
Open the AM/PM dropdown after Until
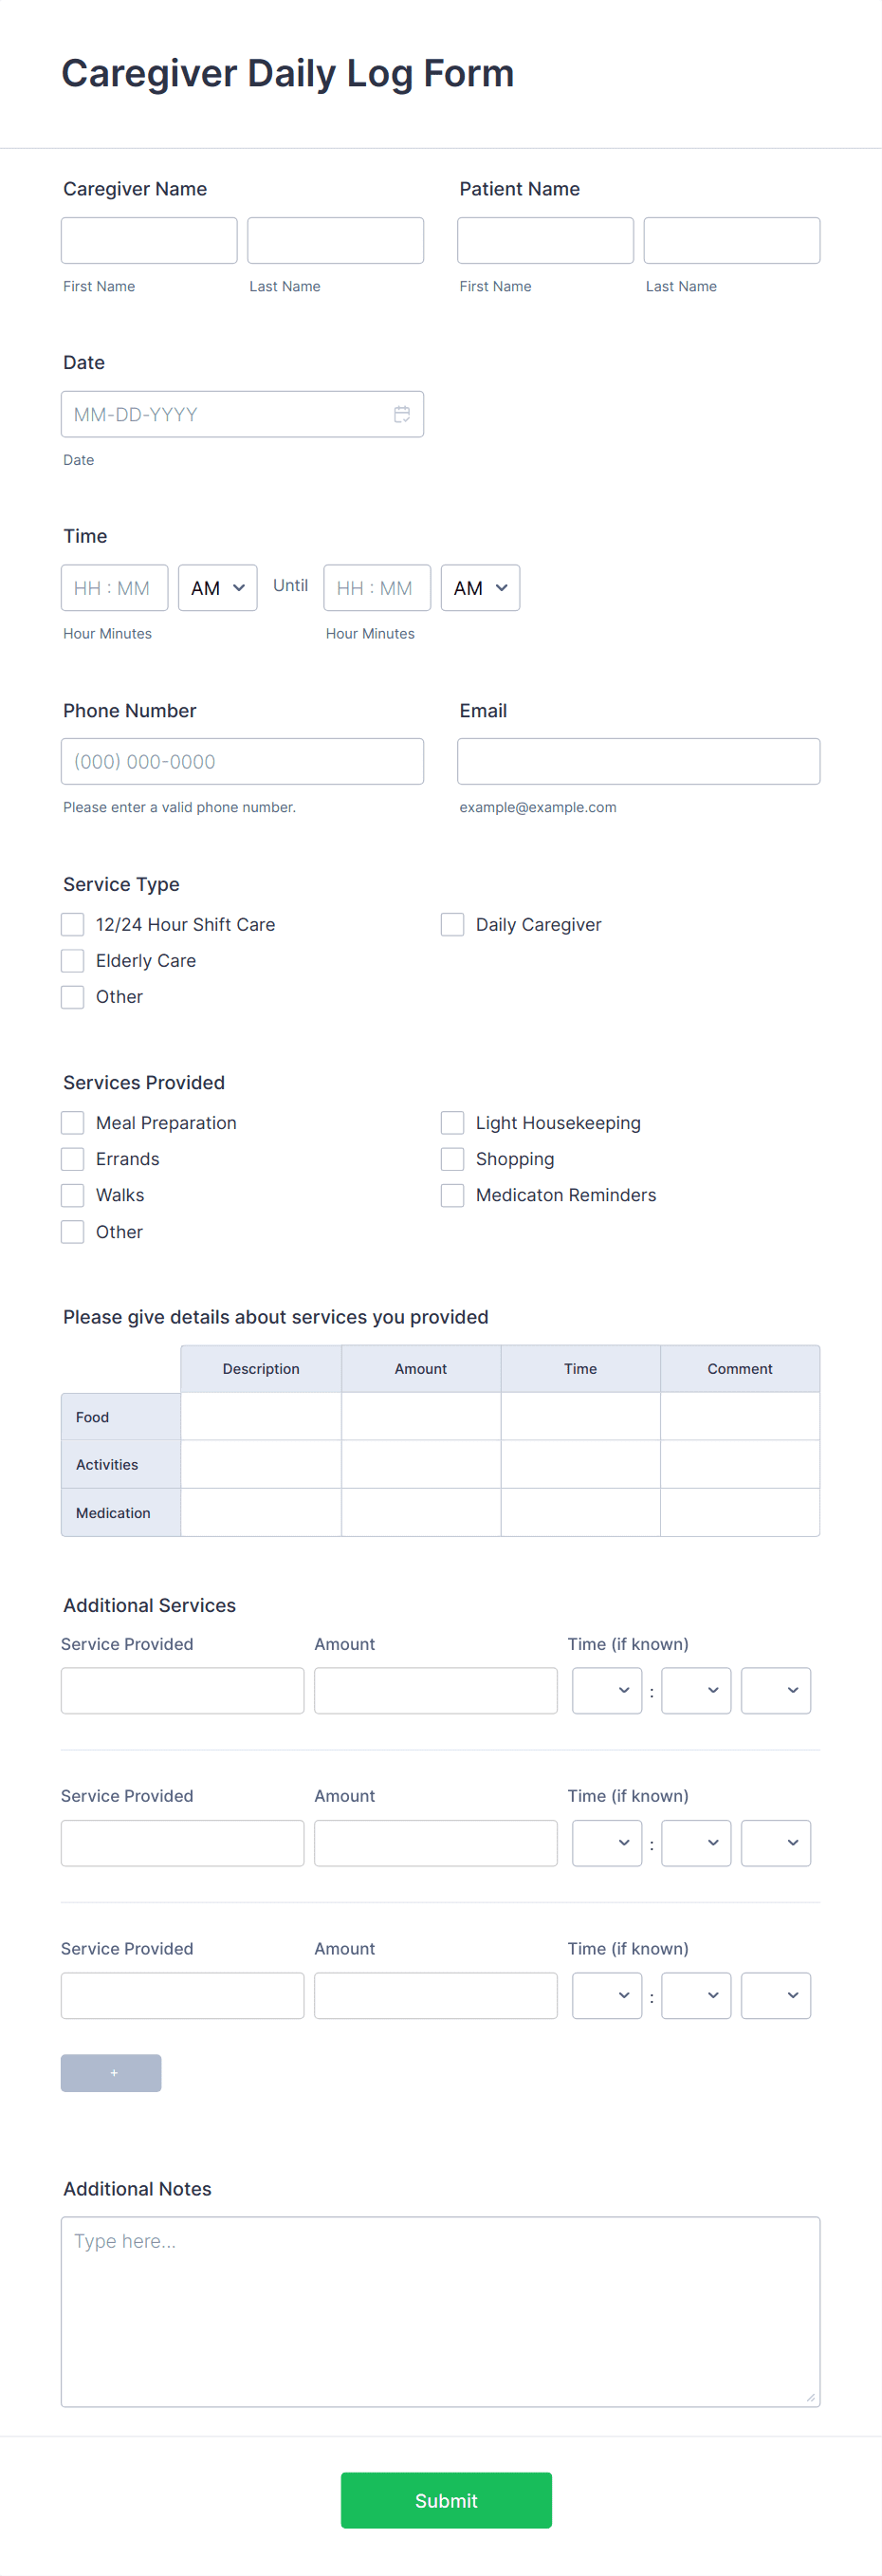pos(480,587)
